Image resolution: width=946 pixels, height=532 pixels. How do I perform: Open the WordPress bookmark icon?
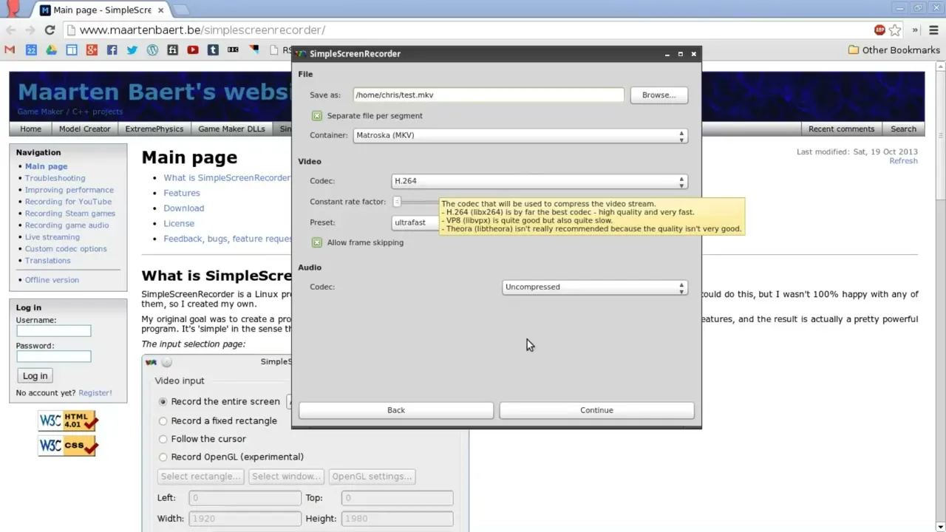(152, 50)
